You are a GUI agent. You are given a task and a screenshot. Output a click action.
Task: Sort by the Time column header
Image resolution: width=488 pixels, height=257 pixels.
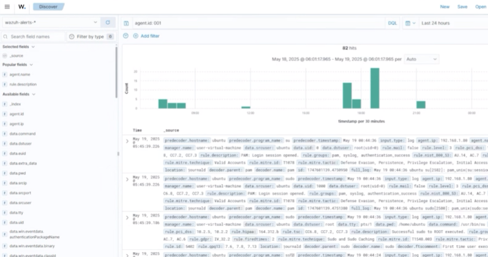137,130
